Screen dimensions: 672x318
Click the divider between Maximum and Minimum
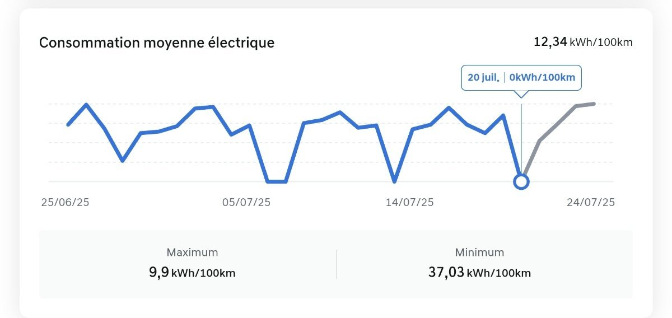[x=337, y=264]
